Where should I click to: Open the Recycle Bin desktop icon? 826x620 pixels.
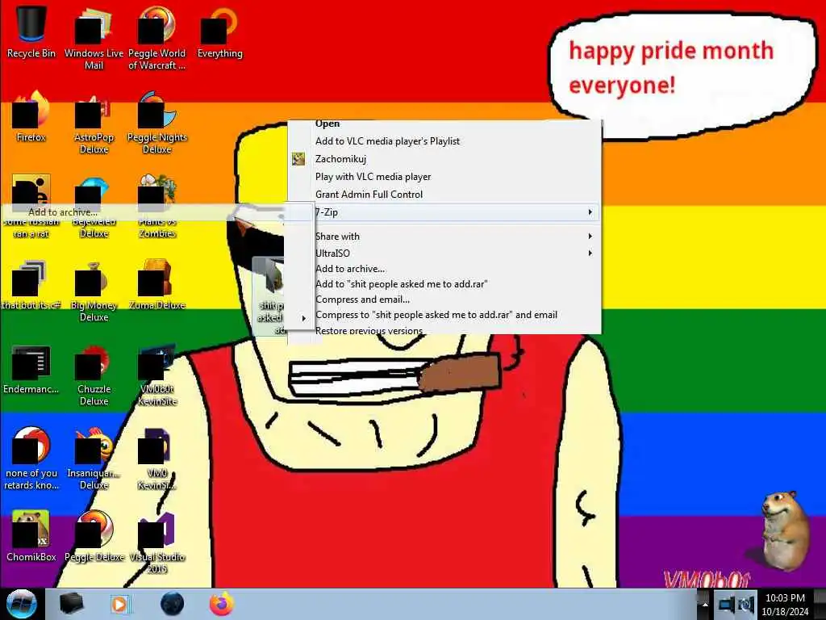tap(31, 31)
